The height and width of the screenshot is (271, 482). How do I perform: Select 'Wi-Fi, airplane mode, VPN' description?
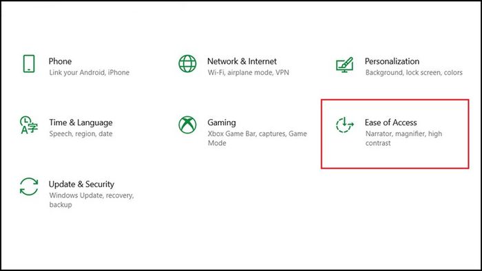(249, 73)
